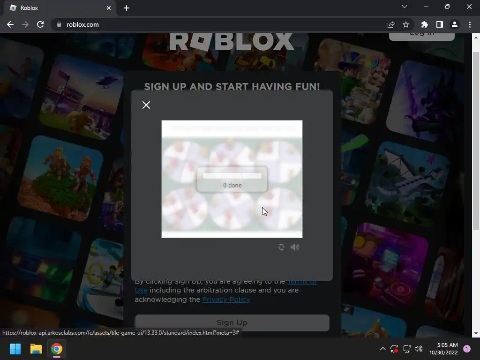Close the Roblox tab
Viewport: 480px width, 360px height.
click(109, 8)
